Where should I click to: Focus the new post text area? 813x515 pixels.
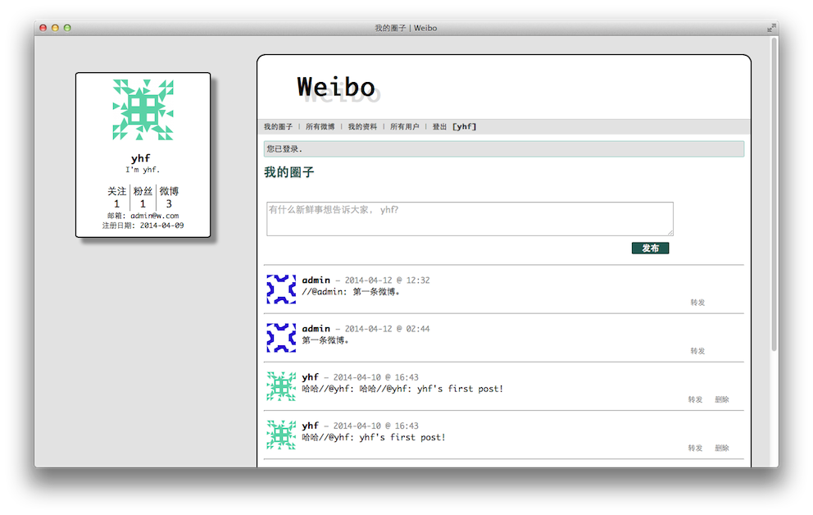[x=470, y=219]
